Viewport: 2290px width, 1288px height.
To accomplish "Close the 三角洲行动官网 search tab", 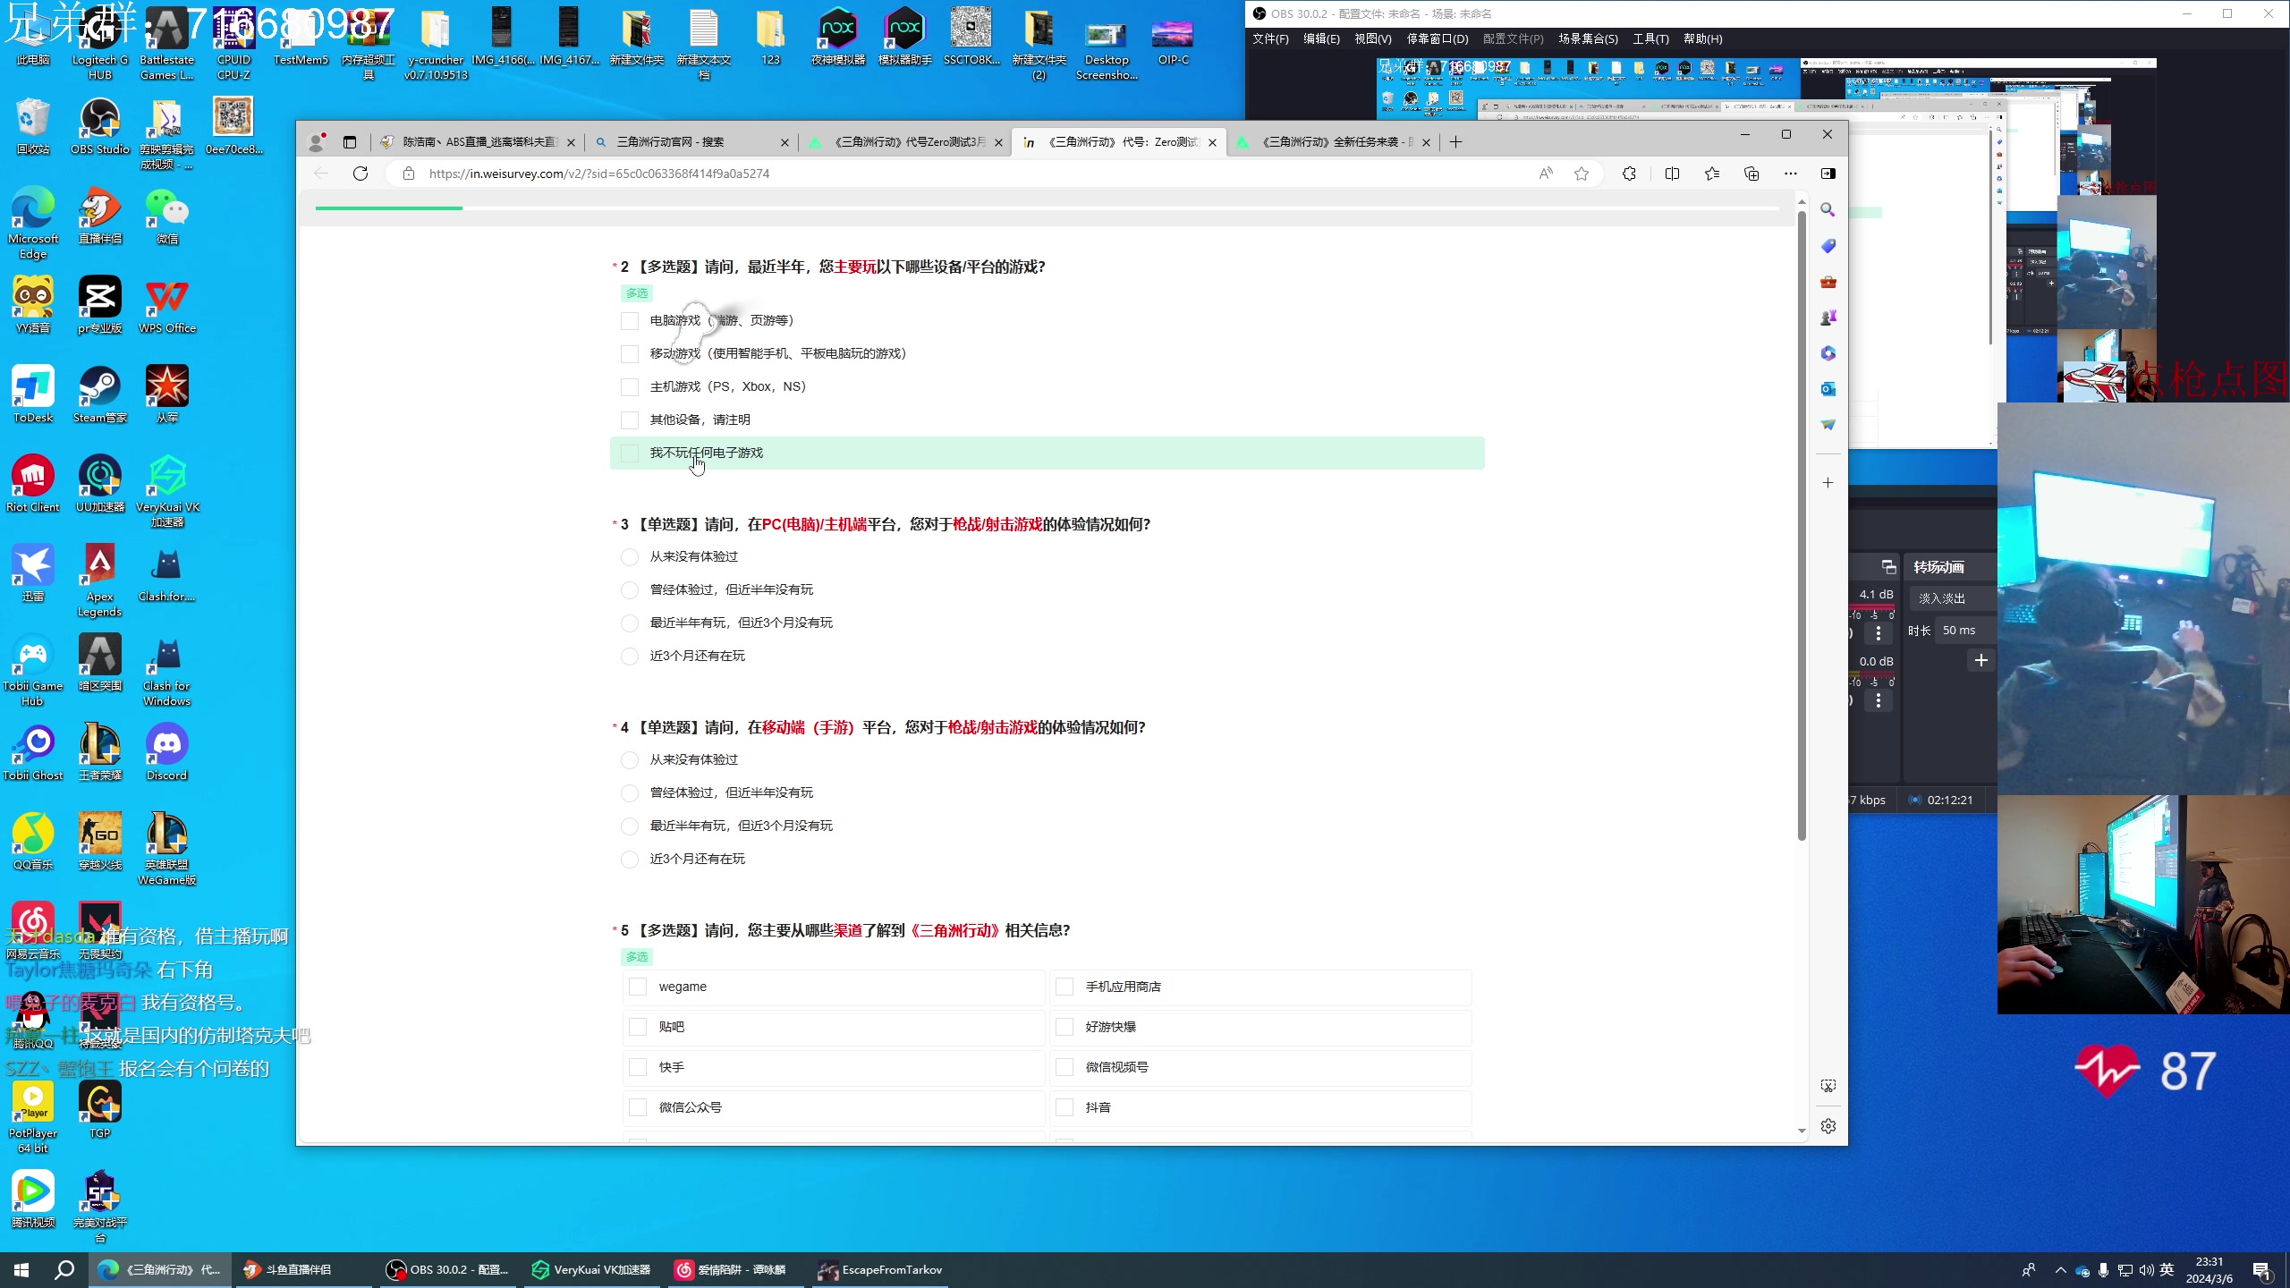I will tap(785, 142).
